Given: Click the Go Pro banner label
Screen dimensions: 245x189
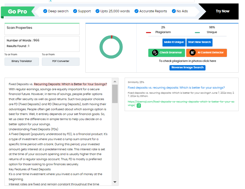Looking at the screenshot, I should click(x=18, y=11).
